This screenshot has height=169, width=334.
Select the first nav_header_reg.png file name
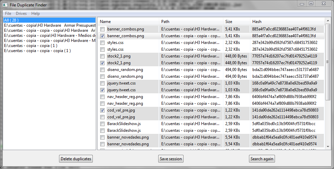125,97
